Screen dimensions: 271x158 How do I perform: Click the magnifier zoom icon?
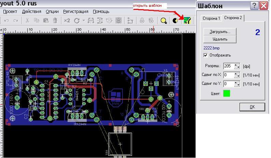(164, 21)
